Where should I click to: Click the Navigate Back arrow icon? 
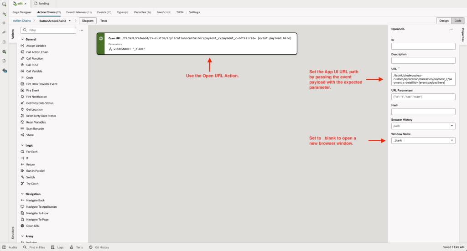click(x=22, y=200)
